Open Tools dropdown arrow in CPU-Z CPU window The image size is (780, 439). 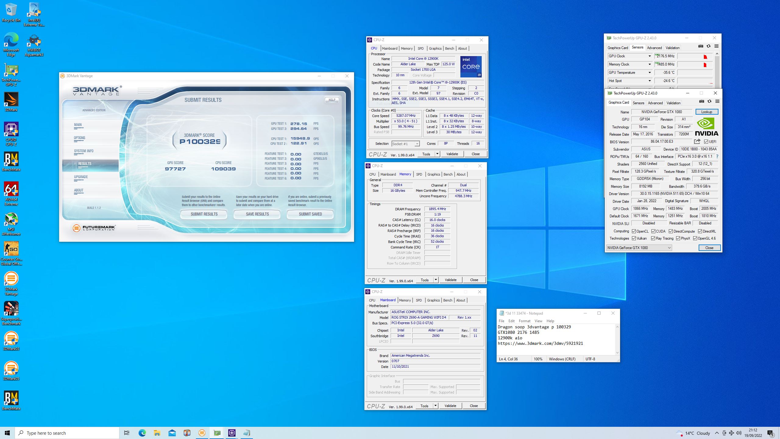click(x=437, y=154)
